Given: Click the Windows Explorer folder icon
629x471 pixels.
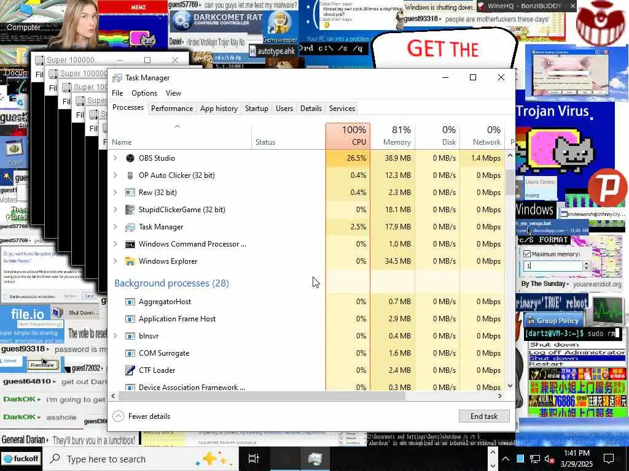Looking at the screenshot, I should (x=130, y=261).
